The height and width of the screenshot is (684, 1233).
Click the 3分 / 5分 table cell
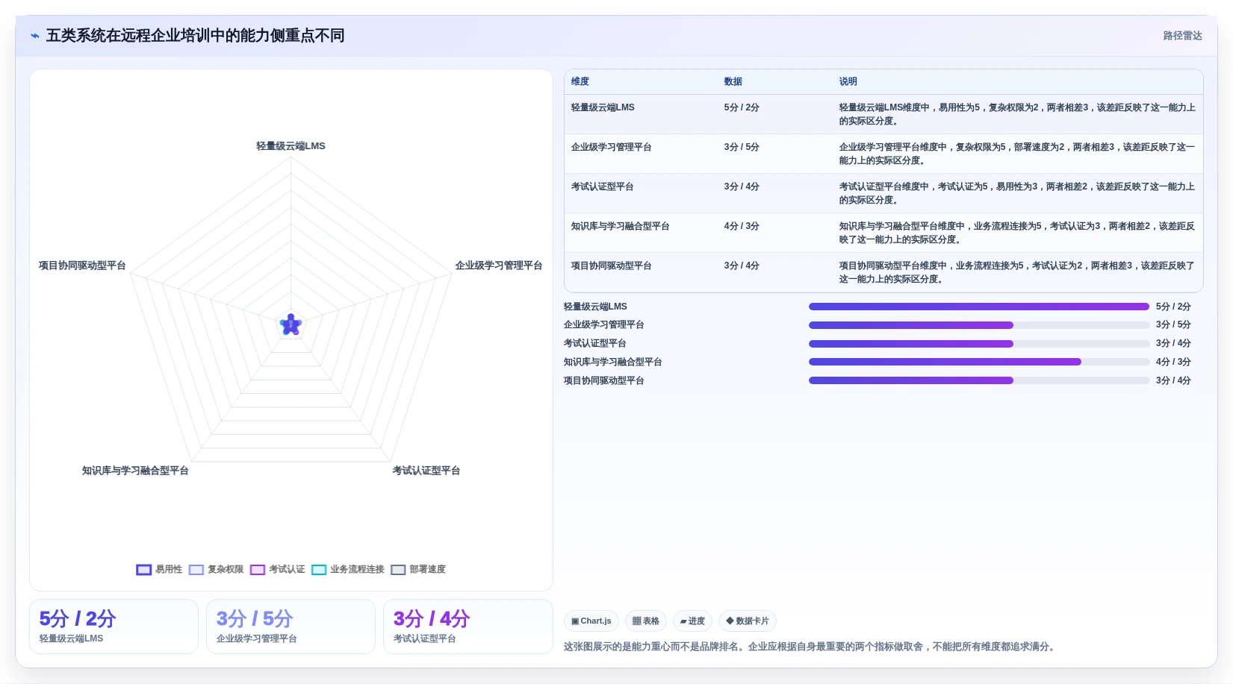point(742,147)
